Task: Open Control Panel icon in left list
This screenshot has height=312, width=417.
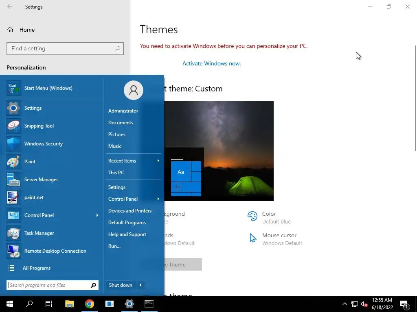Action: (x=13, y=215)
